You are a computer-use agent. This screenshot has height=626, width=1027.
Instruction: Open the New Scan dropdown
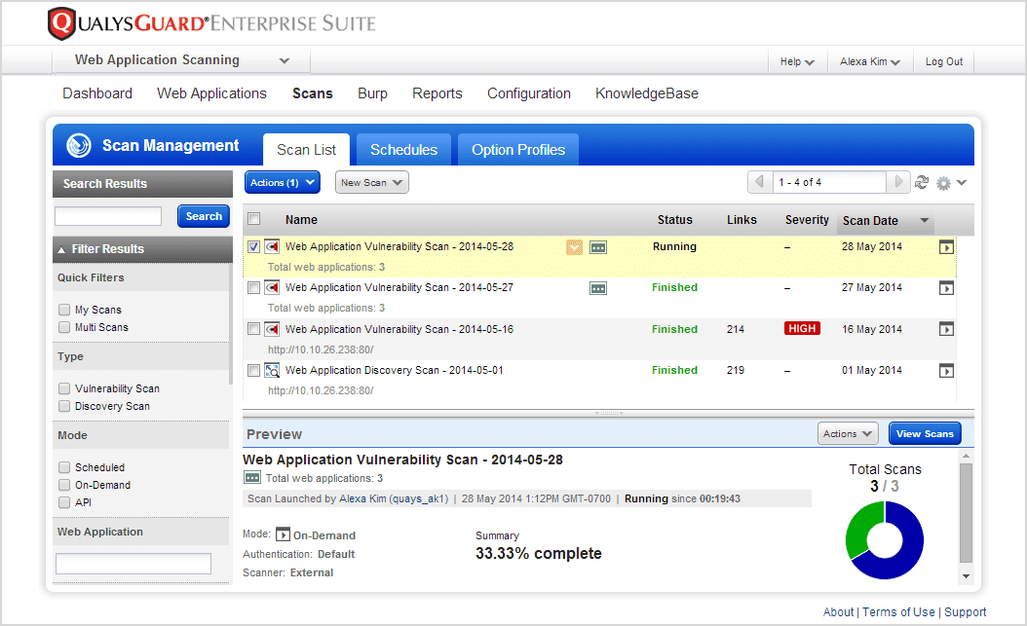372,182
